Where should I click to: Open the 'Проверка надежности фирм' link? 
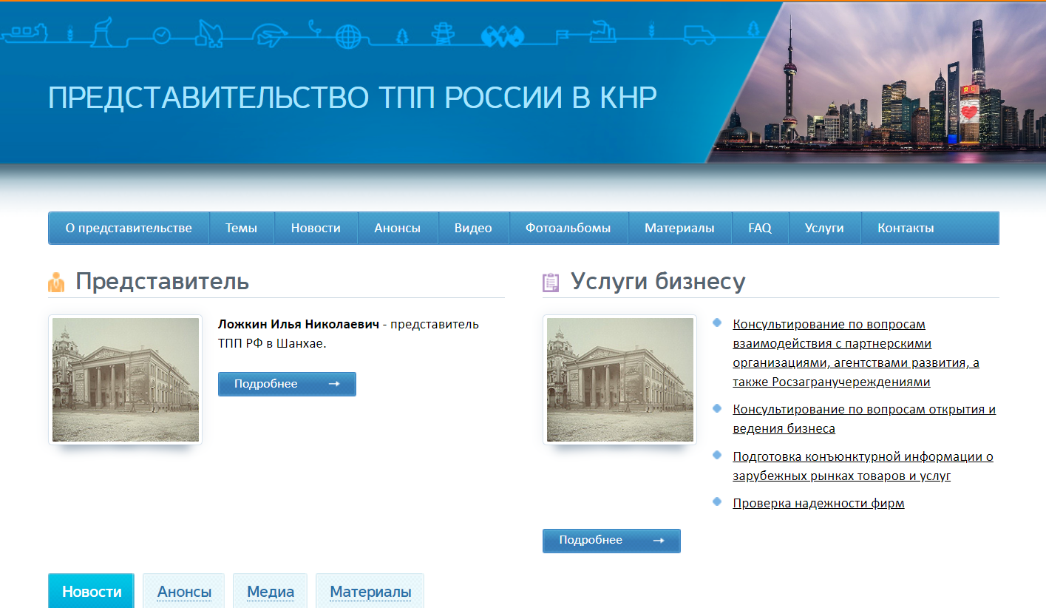click(x=818, y=503)
